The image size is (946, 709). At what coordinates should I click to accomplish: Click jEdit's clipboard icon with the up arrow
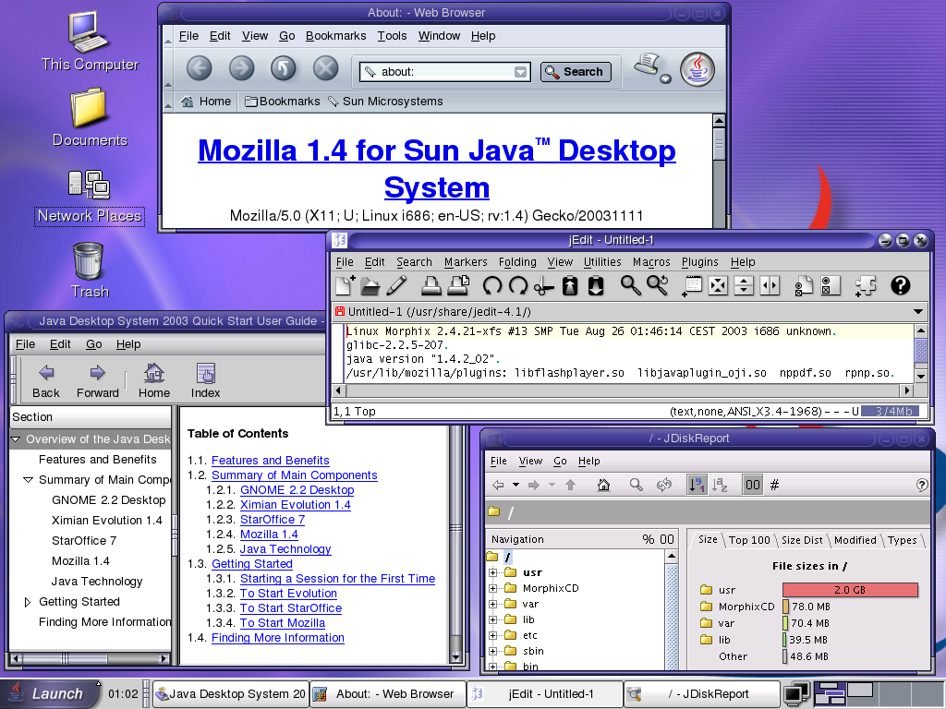click(x=569, y=286)
